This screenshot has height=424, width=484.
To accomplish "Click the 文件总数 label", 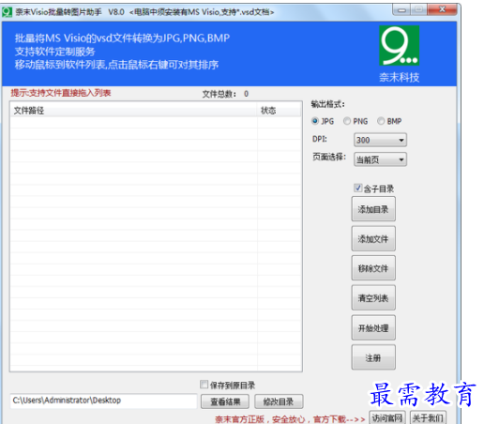I will 219,94.
